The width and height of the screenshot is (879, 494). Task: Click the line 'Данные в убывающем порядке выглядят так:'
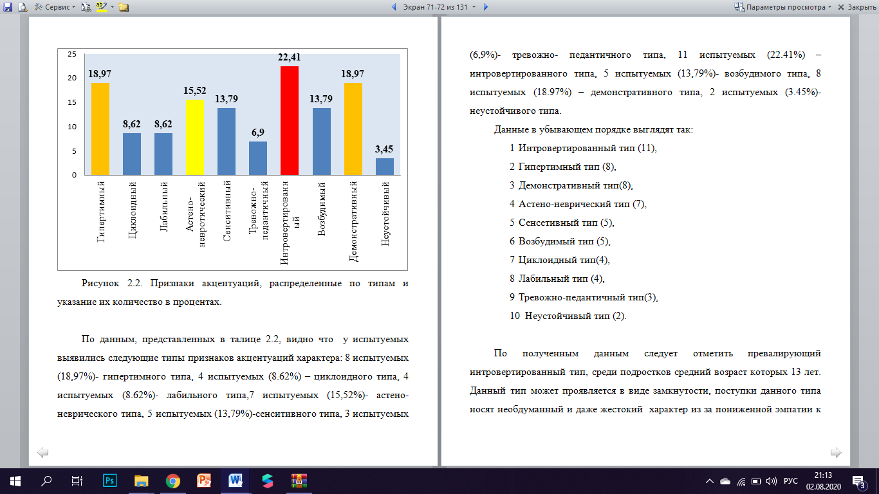pyautogui.click(x=593, y=129)
